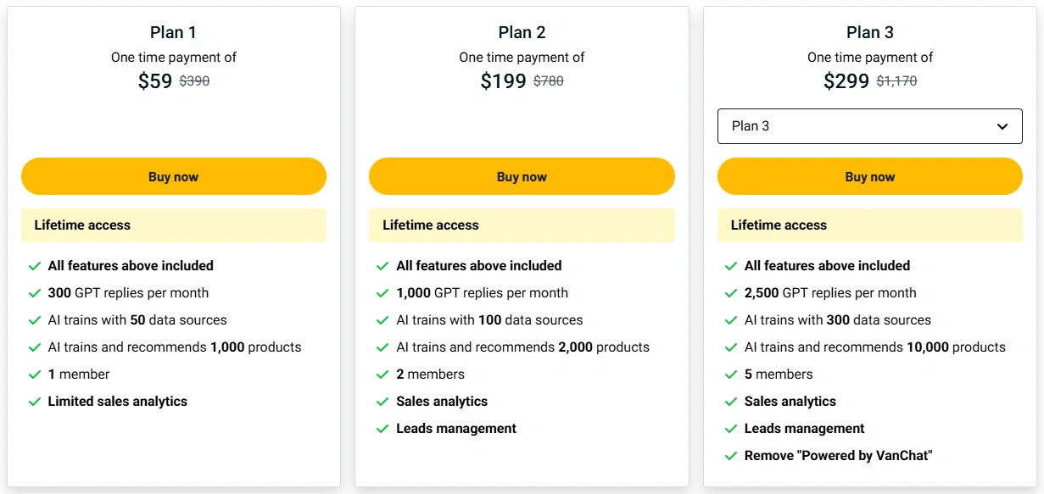The height and width of the screenshot is (494, 1044).
Task: Click AI trains and recommends 10,000 products
Action: pos(875,347)
